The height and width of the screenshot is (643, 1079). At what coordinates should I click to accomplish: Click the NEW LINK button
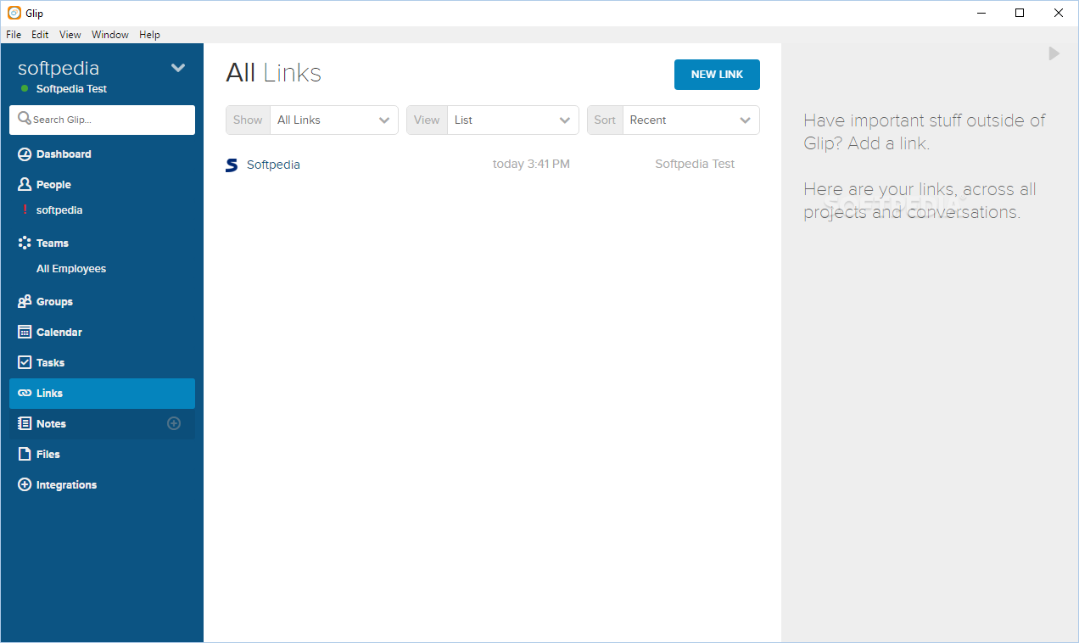pos(717,75)
